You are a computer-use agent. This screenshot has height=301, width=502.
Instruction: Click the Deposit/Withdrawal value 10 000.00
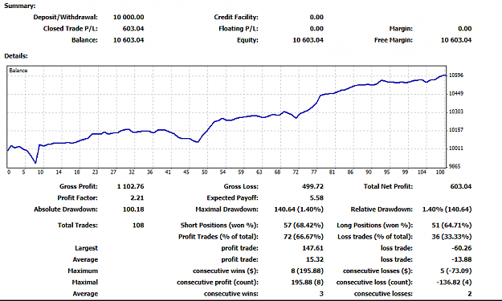click(x=129, y=17)
